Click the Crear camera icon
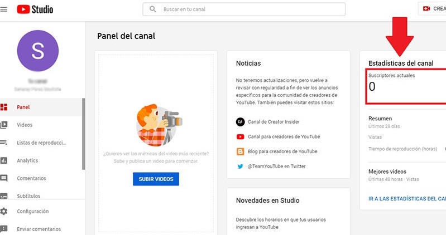The image size is (446, 235). pos(426,9)
